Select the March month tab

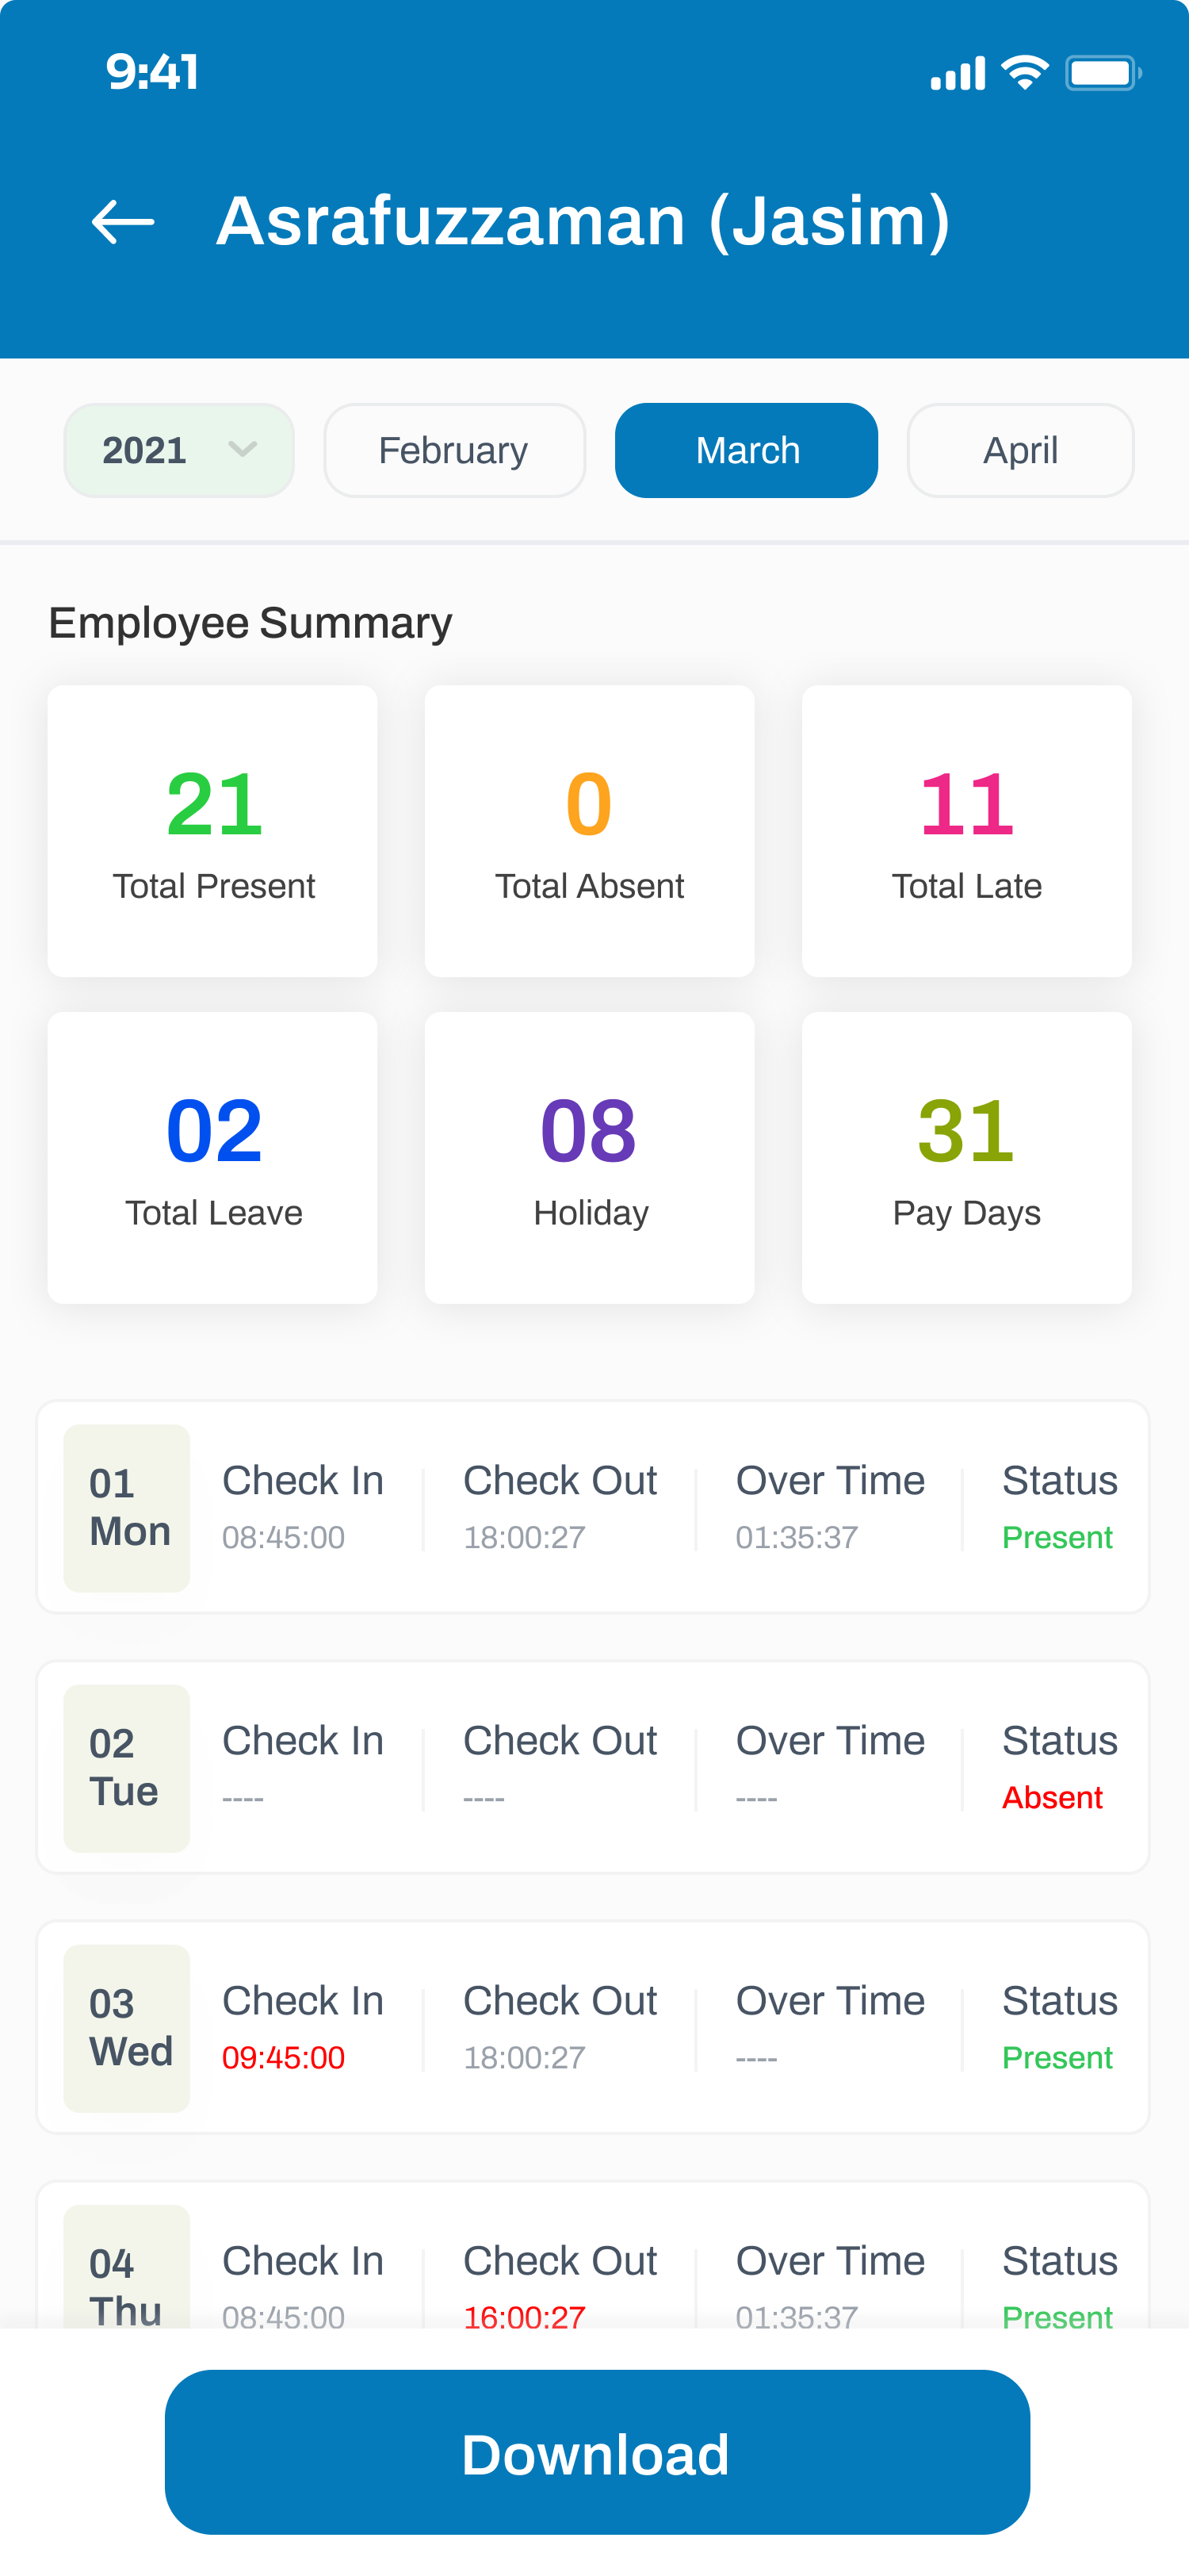coord(747,450)
